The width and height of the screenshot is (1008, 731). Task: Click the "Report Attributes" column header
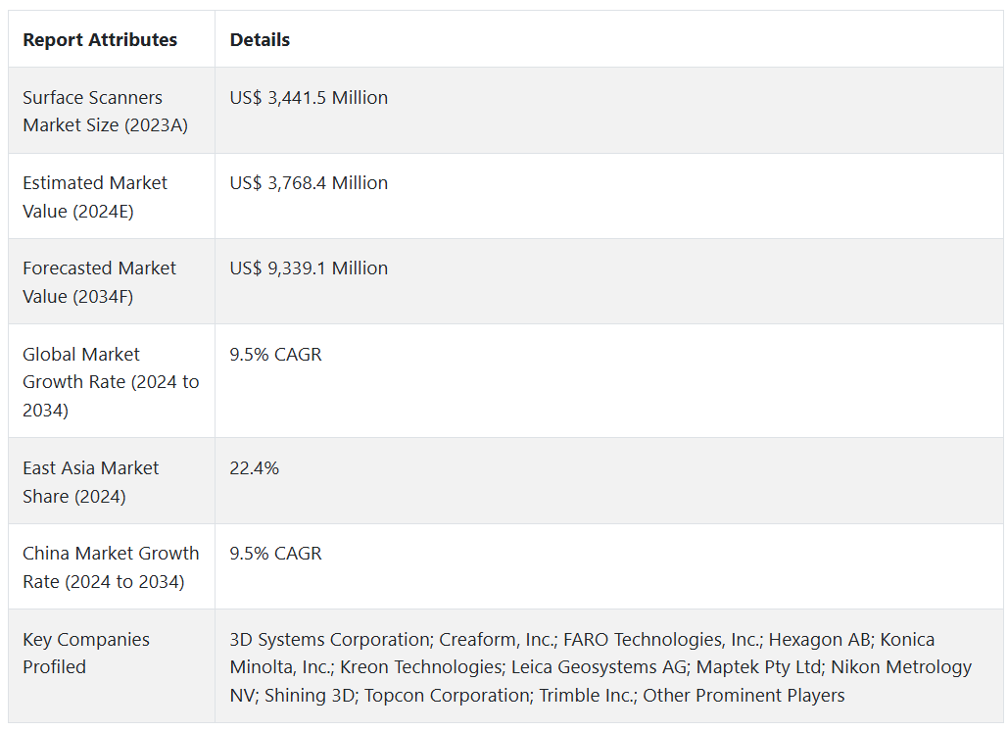click(100, 40)
